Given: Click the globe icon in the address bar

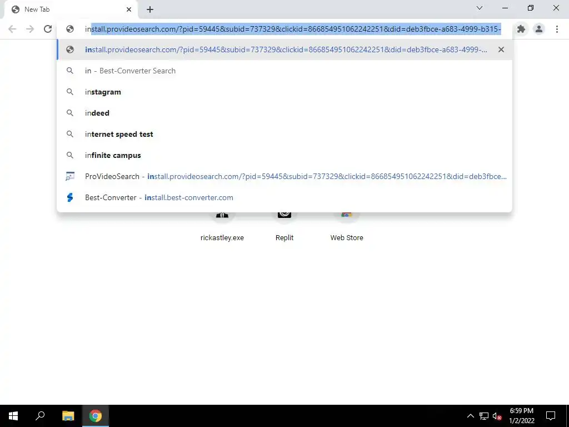Looking at the screenshot, I should 69,29.
